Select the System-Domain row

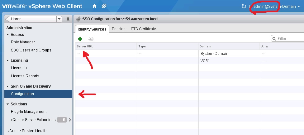pos(190,54)
